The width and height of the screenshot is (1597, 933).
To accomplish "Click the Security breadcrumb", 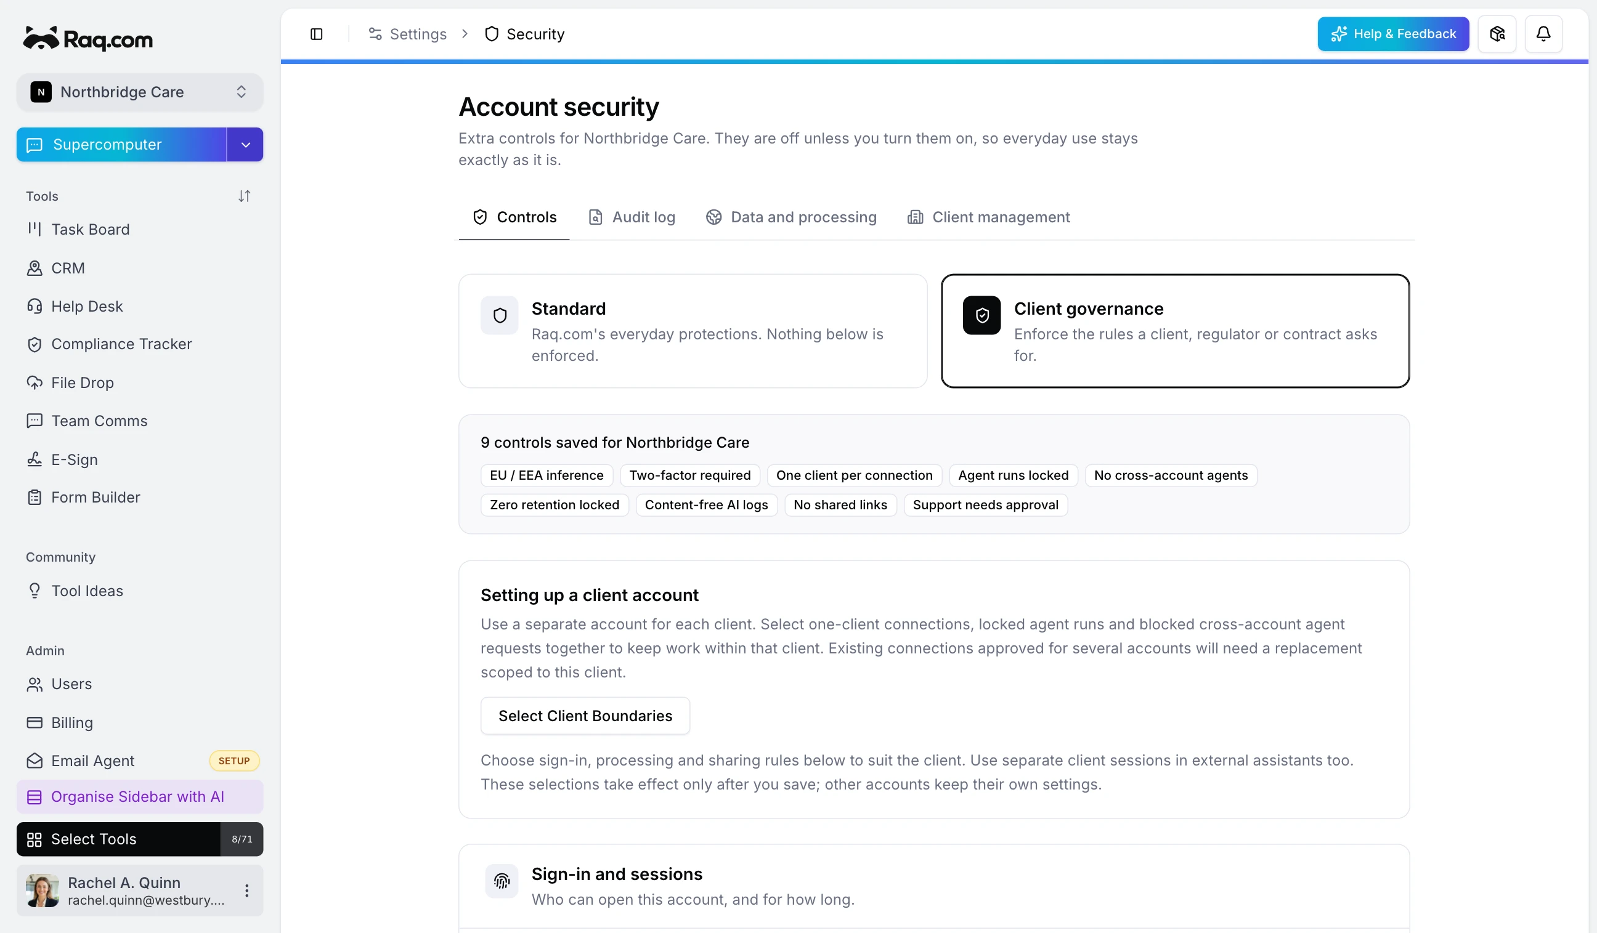I will point(524,34).
